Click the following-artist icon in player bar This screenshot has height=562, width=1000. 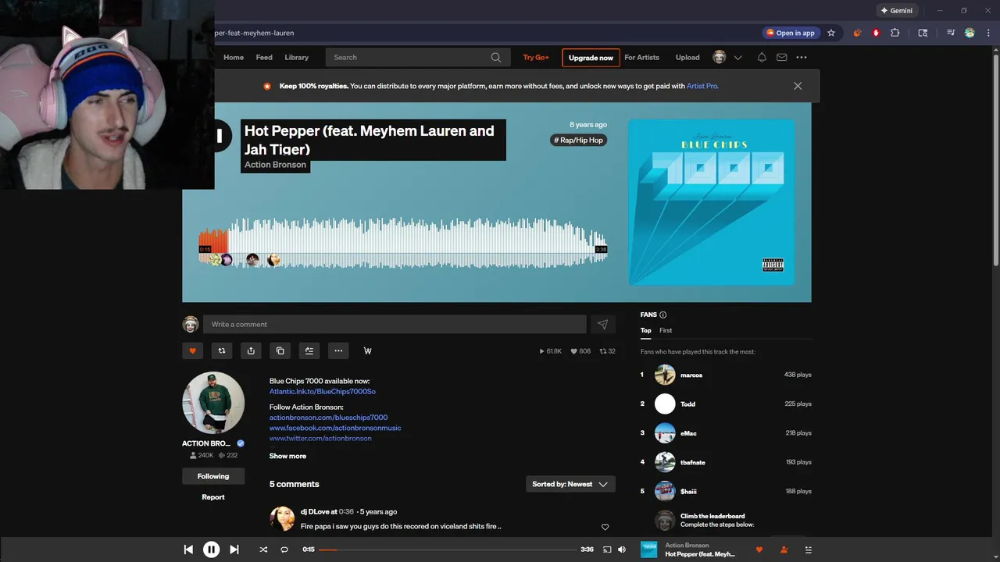pyautogui.click(x=784, y=550)
